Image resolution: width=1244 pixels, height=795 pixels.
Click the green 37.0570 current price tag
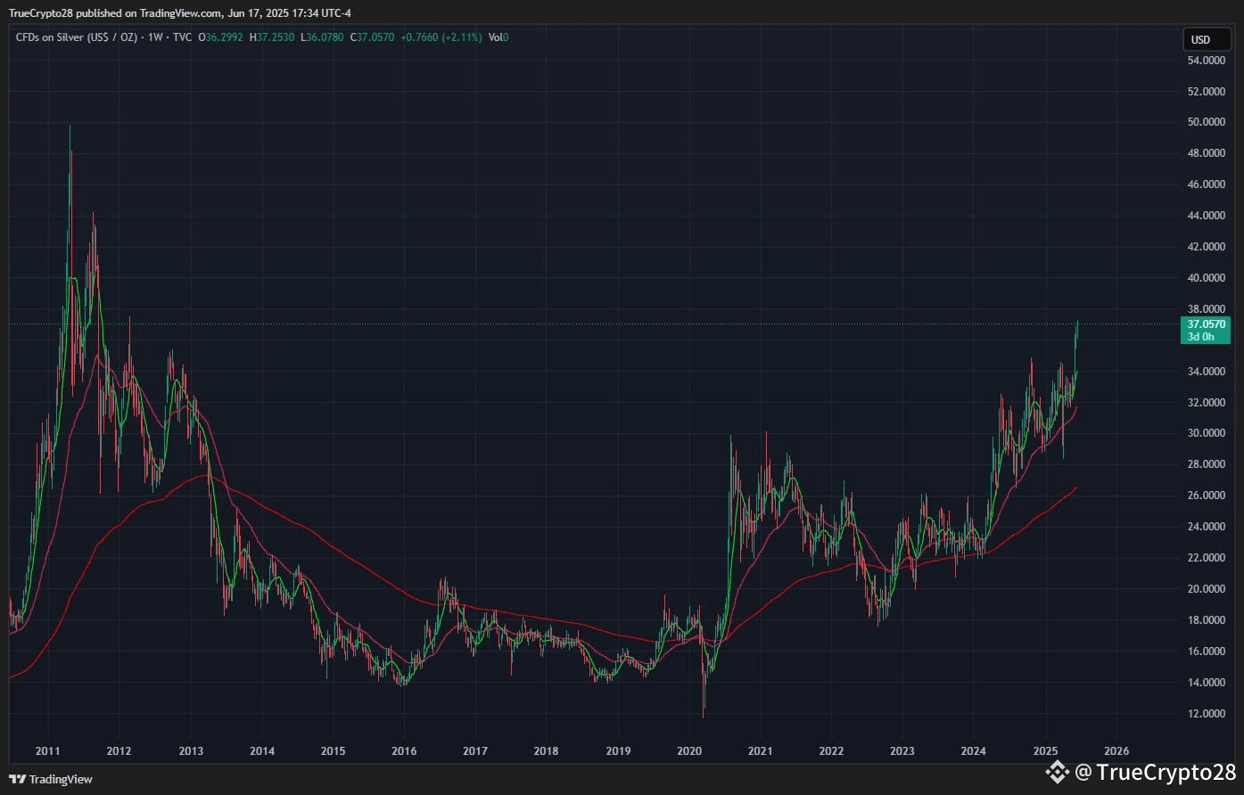coord(1205,324)
